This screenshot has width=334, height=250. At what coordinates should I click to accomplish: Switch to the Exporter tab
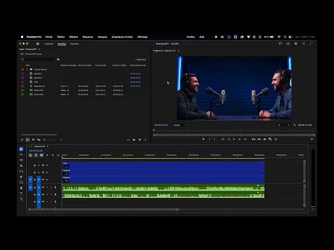coord(75,44)
